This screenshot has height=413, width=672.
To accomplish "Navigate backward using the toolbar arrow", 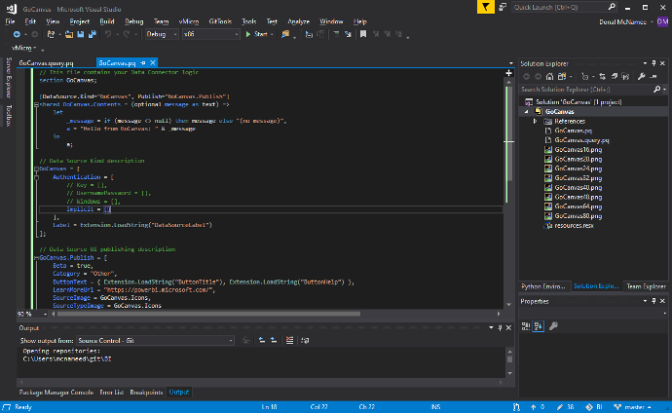I will [x=17, y=34].
